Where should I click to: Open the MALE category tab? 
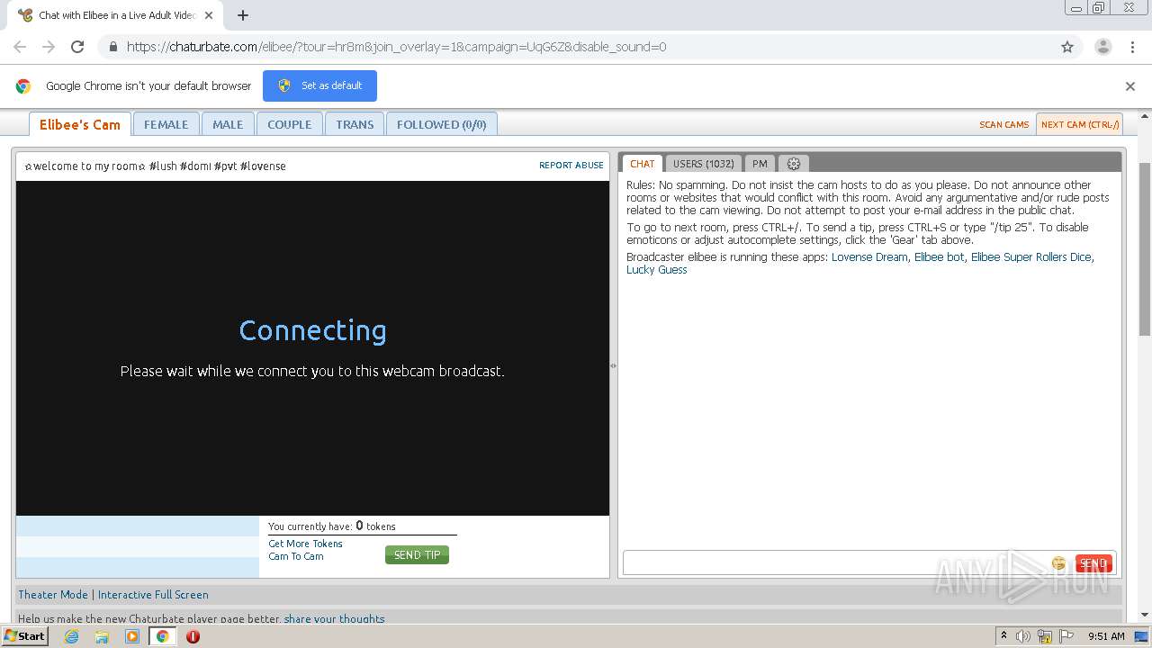pos(228,124)
